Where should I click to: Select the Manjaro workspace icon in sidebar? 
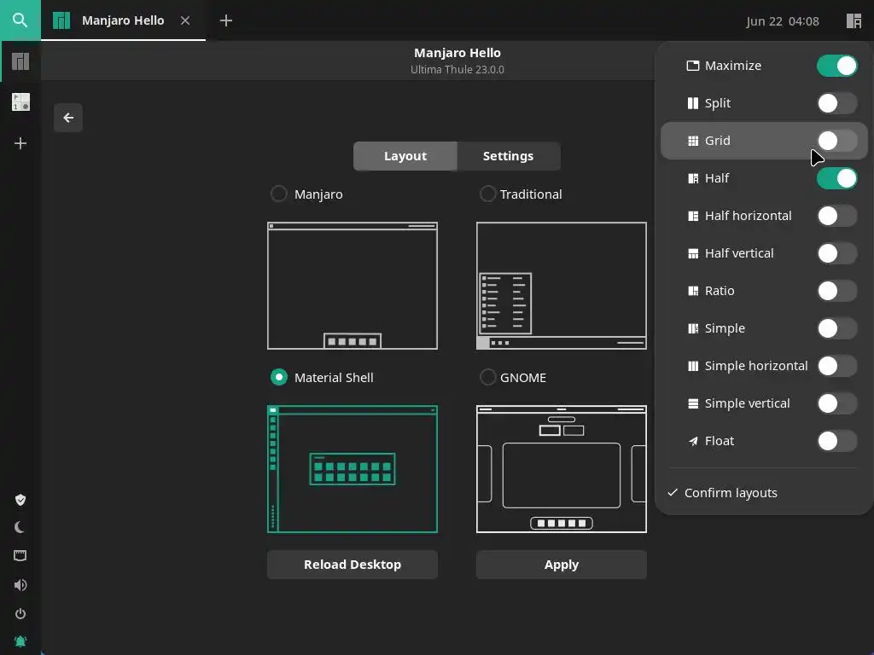pos(20,61)
